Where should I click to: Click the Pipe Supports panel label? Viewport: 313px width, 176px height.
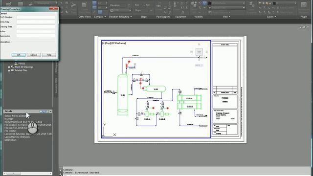pyautogui.click(x=163, y=17)
